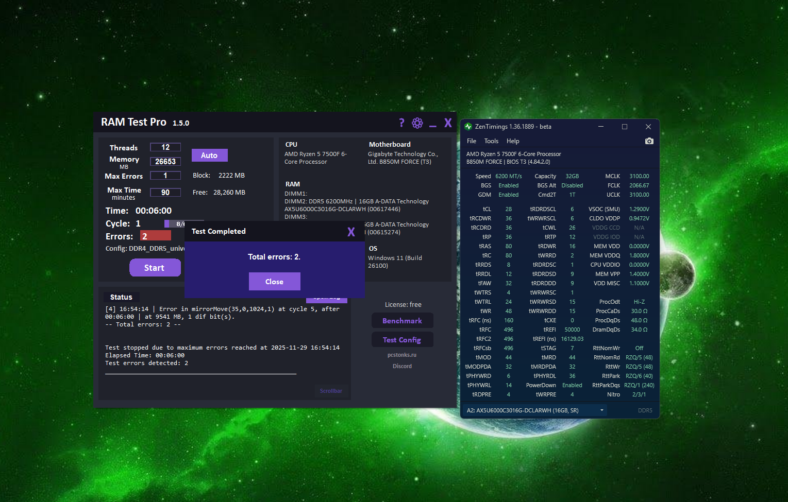
Task: Minimize the RAM Test Pro window
Action: tap(433, 126)
